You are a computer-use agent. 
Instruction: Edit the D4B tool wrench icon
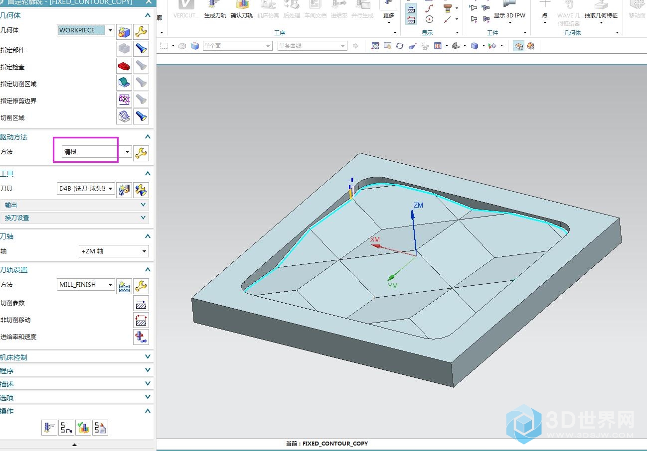tap(141, 190)
